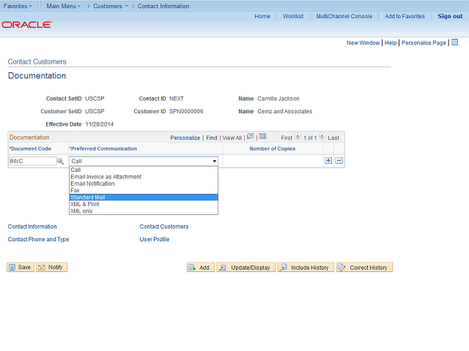Screen dimensions: 469x351
Task: Click the Document Code column header
Action: pos(30,148)
